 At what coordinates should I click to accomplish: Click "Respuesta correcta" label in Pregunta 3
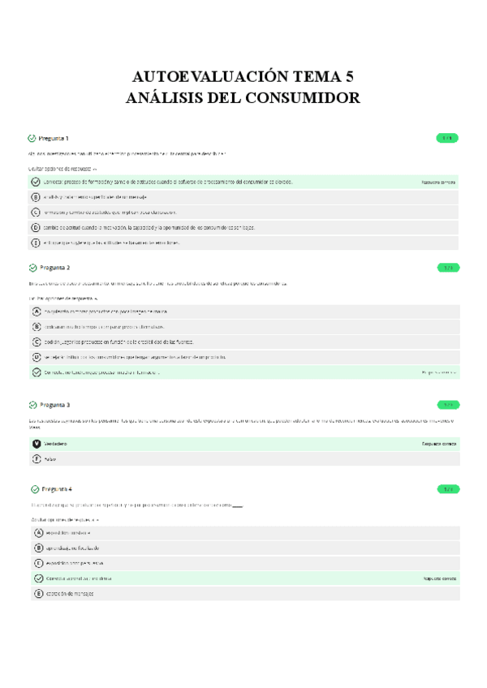click(x=438, y=445)
